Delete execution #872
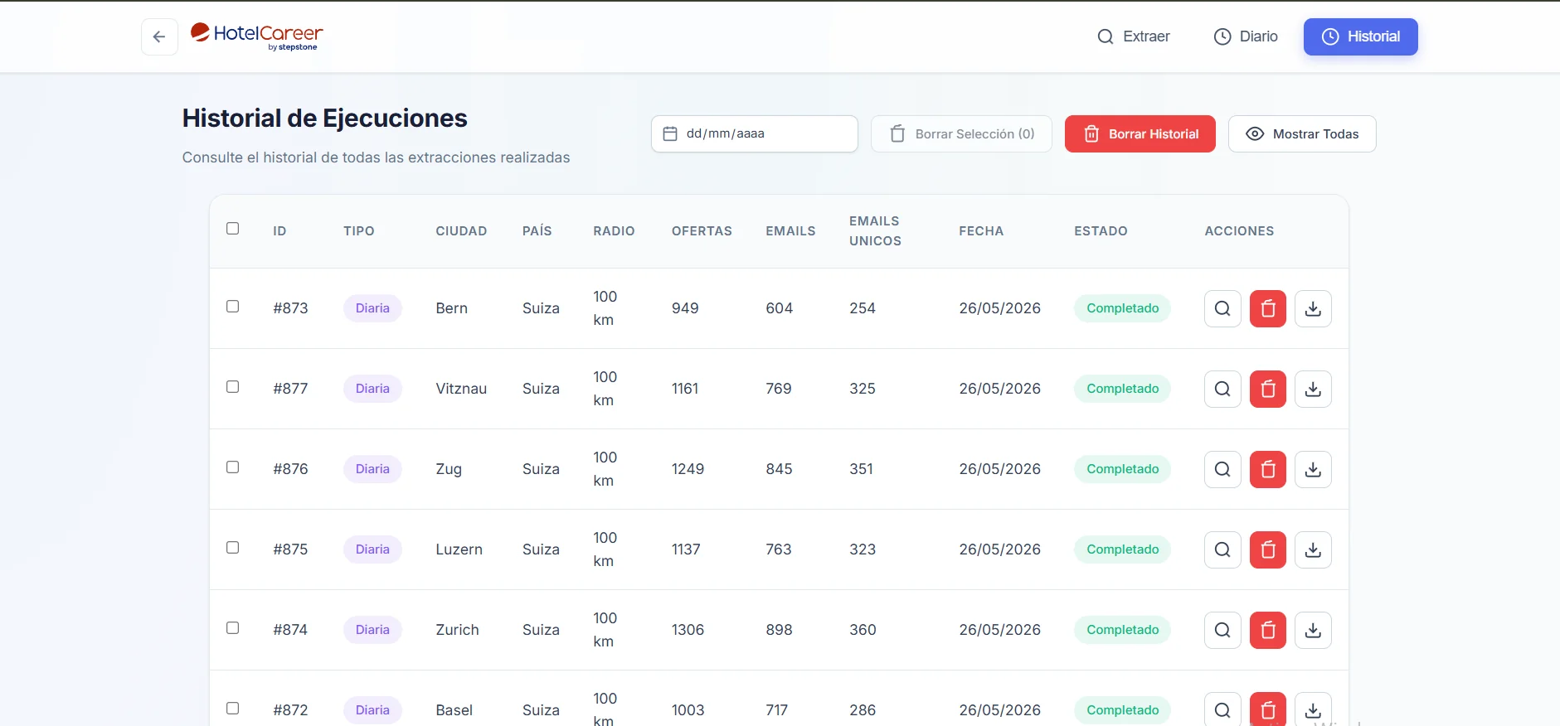Viewport: 1560px width, 726px height. tap(1268, 709)
